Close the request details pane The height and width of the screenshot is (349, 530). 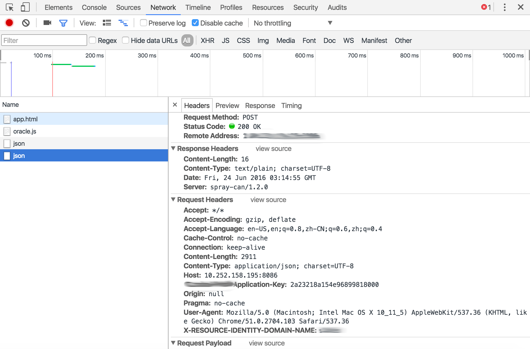175,105
